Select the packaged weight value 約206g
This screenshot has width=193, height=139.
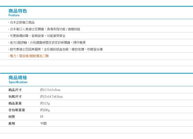coord(45,110)
